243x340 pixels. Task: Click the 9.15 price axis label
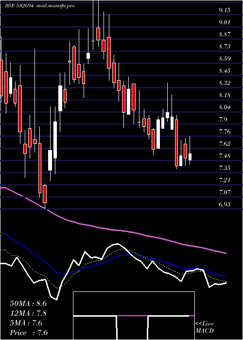(x=224, y=10)
